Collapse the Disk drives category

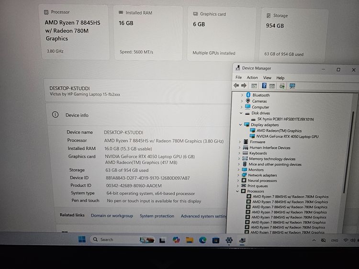point(241,113)
